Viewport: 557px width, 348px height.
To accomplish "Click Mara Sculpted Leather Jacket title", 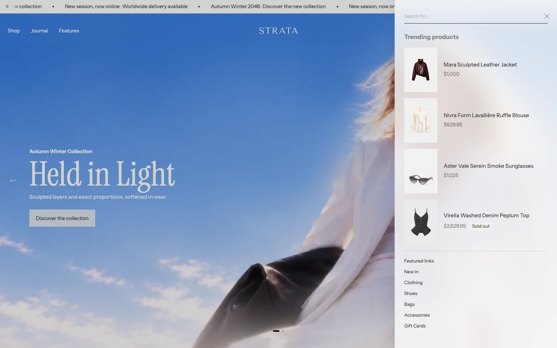I will point(480,65).
